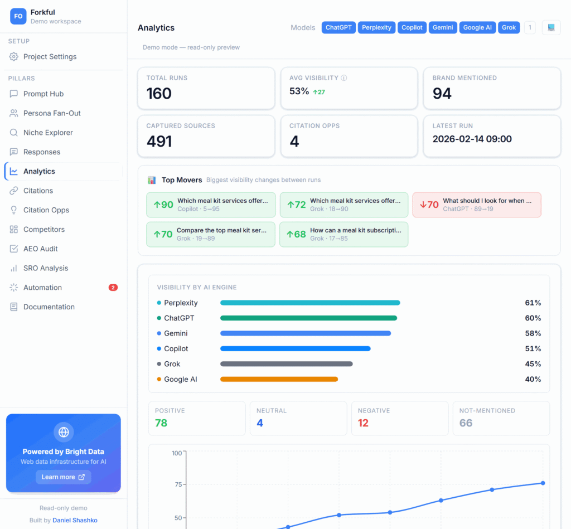Open Grok 18→90 top mover card
This screenshot has height=529, width=571.
[x=343, y=205]
